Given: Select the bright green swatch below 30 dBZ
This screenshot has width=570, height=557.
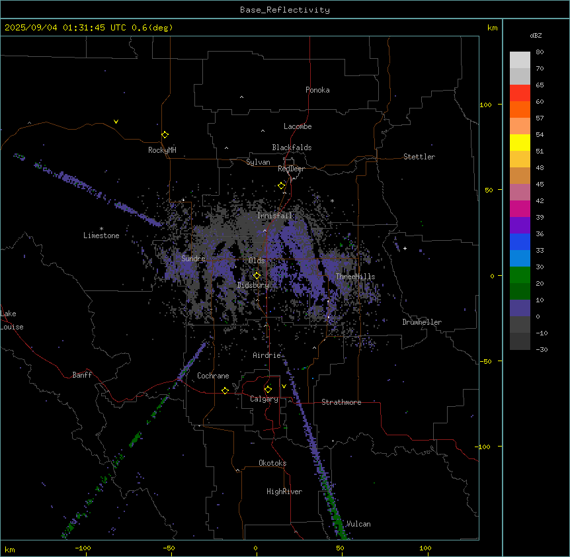Looking at the screenshot, I should pyautogui.click(x=520, y=275).
